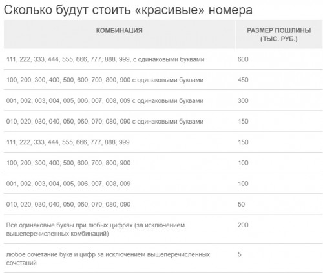Click the РАЗМЕР ПОШЛИНЫ column header

(279, 34)
